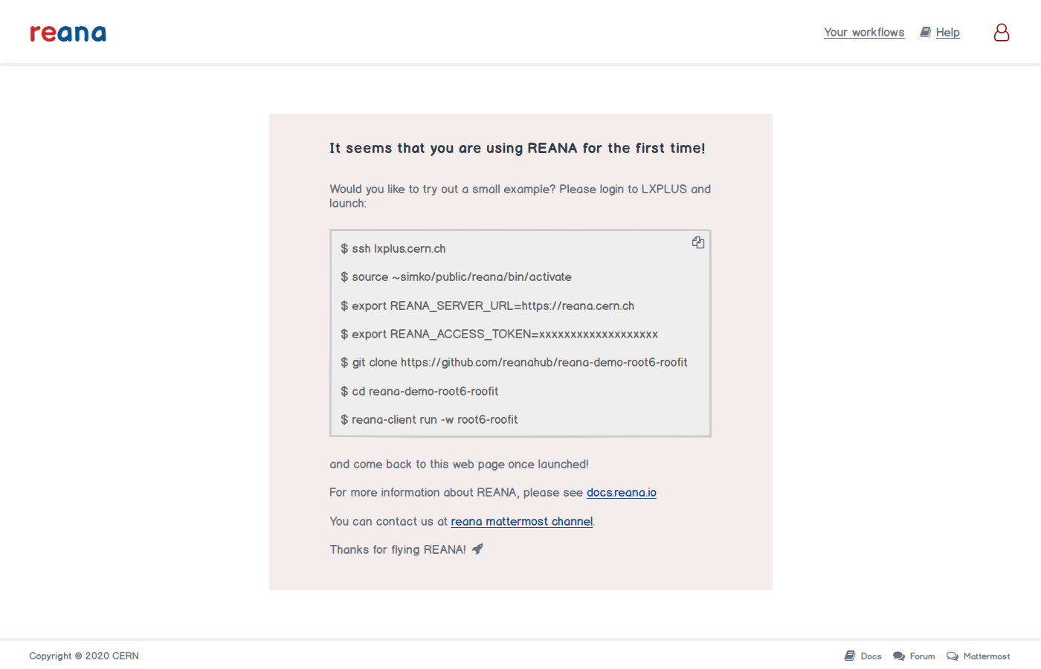Follow the Docs link in the footer
The width and height of the screenshot is (1041, 669).
pos(871,656)
